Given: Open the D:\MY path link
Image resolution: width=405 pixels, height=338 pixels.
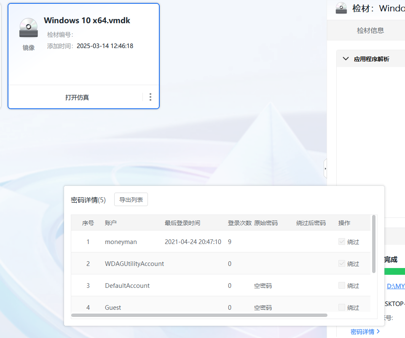Looking at the screenshot, I should tap(396, 286).
